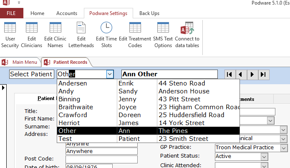Go to the previous patient record
Screen dimensions: 290x168
[241, 74]
